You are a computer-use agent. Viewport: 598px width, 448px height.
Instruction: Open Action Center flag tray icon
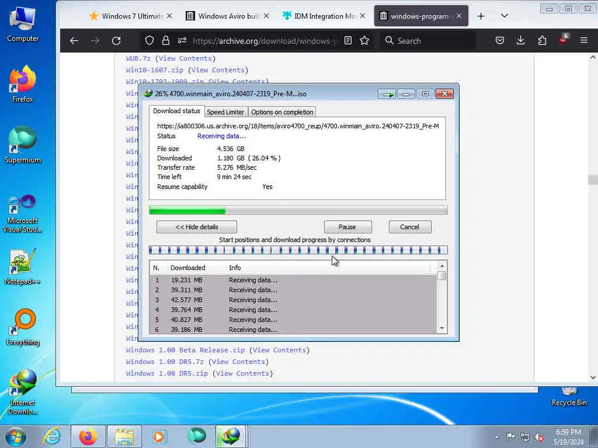[510, 437]
